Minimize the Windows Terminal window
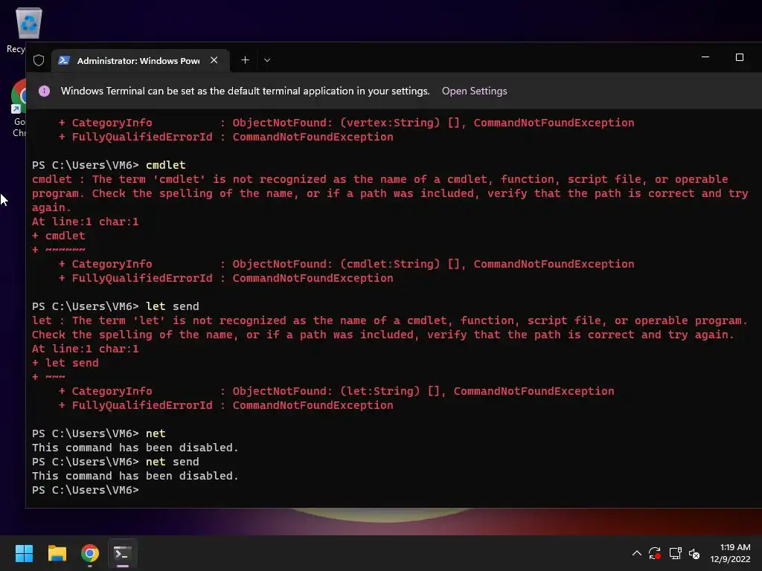This screenshot has height=571, width=762. click(705, 57)
